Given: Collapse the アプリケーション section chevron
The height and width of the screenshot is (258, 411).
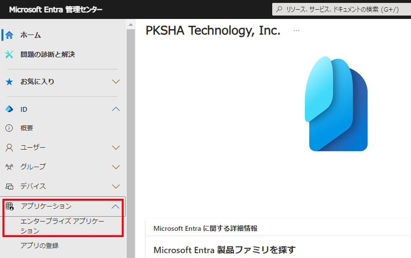Looking at the screenshot, I should (x=115, y=207).
